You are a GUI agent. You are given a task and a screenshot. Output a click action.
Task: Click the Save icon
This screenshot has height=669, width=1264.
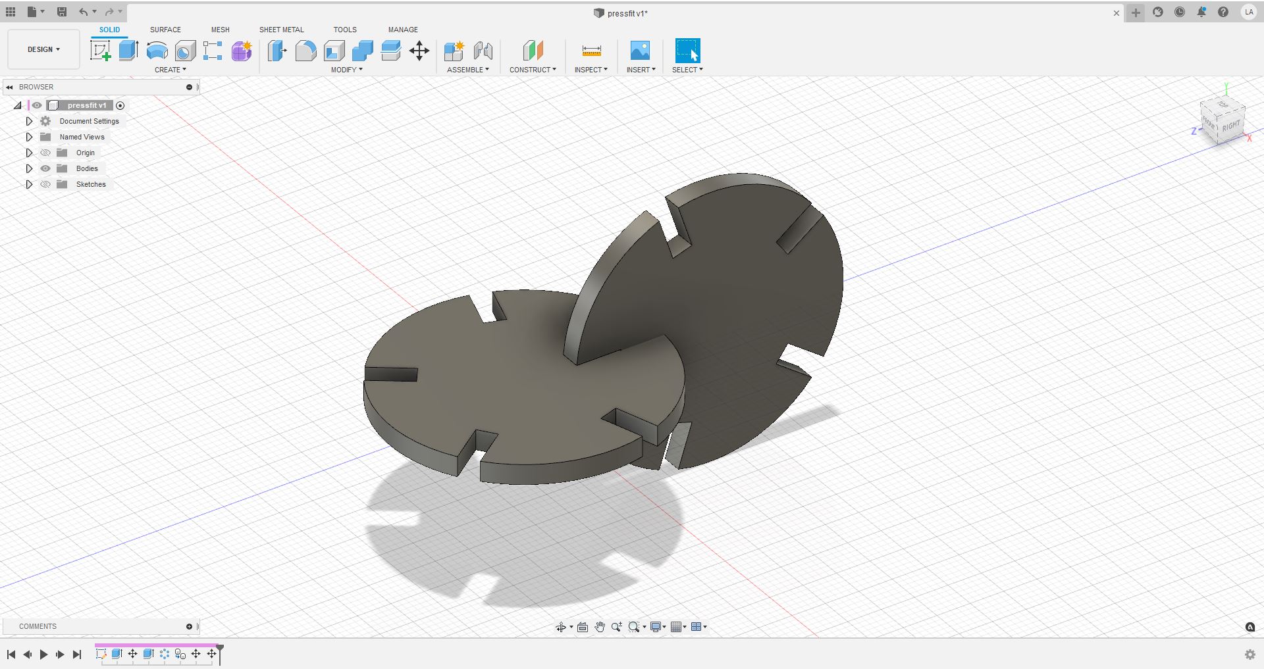pos(61,12)
